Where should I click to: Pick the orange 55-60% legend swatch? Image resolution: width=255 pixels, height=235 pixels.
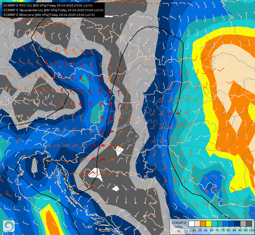tap(203, 224)
